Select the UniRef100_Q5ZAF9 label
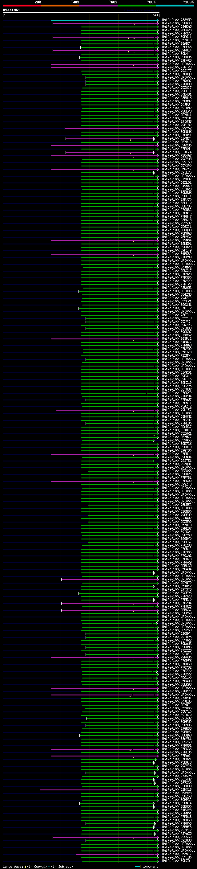Viewport: 197px width, 869px height. pos(177,40)
